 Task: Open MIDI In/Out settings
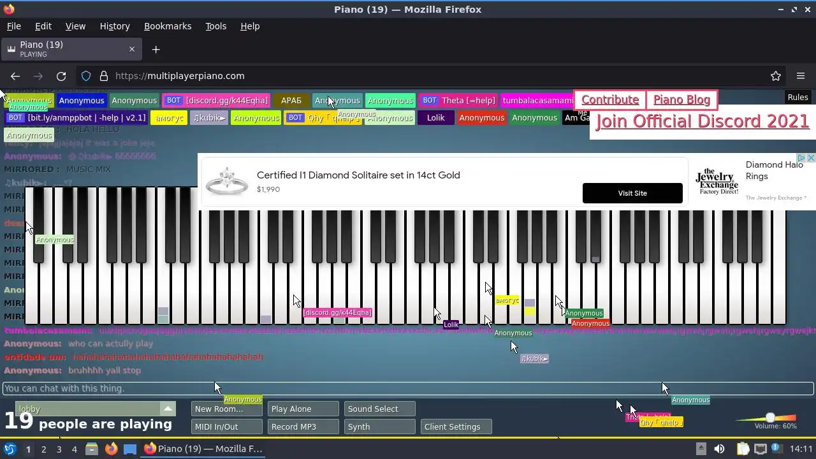226,426
